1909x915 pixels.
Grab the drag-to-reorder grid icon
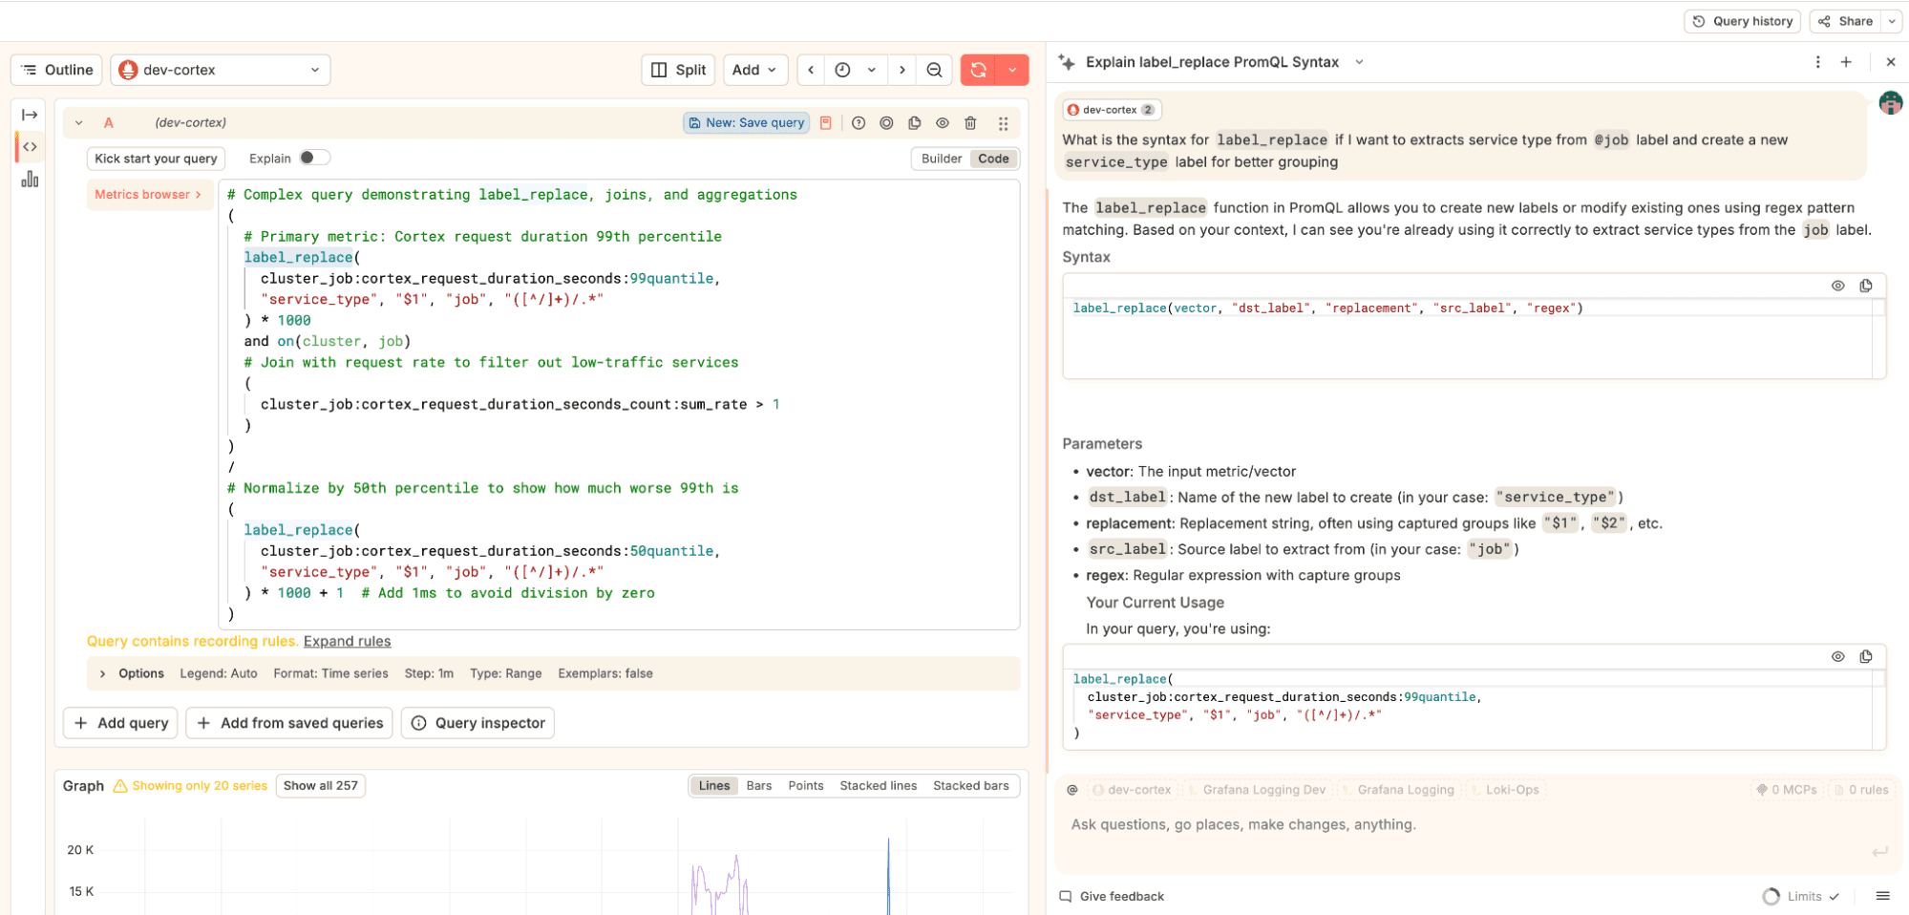[x=1003, y=122]
